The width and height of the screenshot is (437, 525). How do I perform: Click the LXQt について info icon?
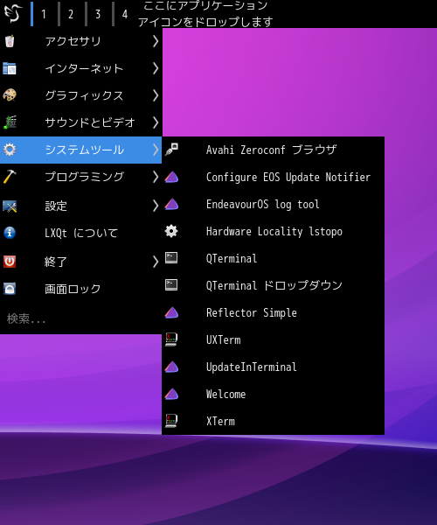point(10,233)
